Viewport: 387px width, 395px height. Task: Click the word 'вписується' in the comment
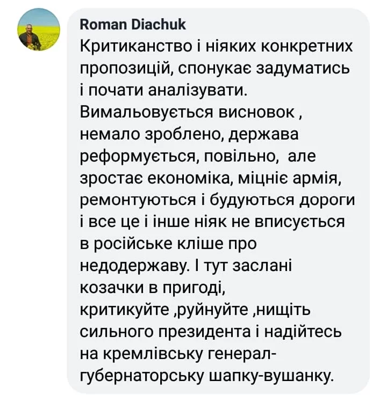299,222
